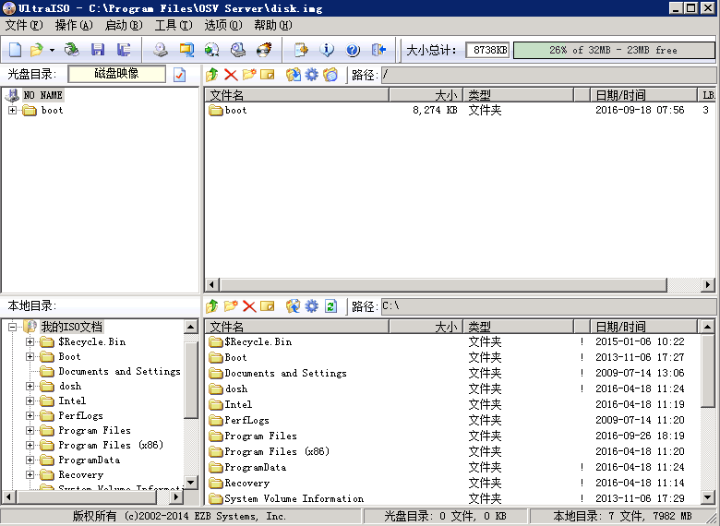Click the red X delete in local pane
The image size is (720, 526).
(x=249, y=305)
